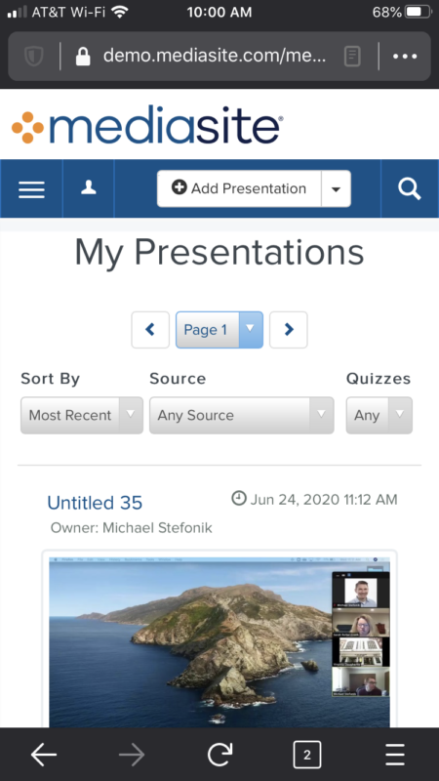Reload the page using refresh icon
439x781 pixels.
tap(219, 755)
